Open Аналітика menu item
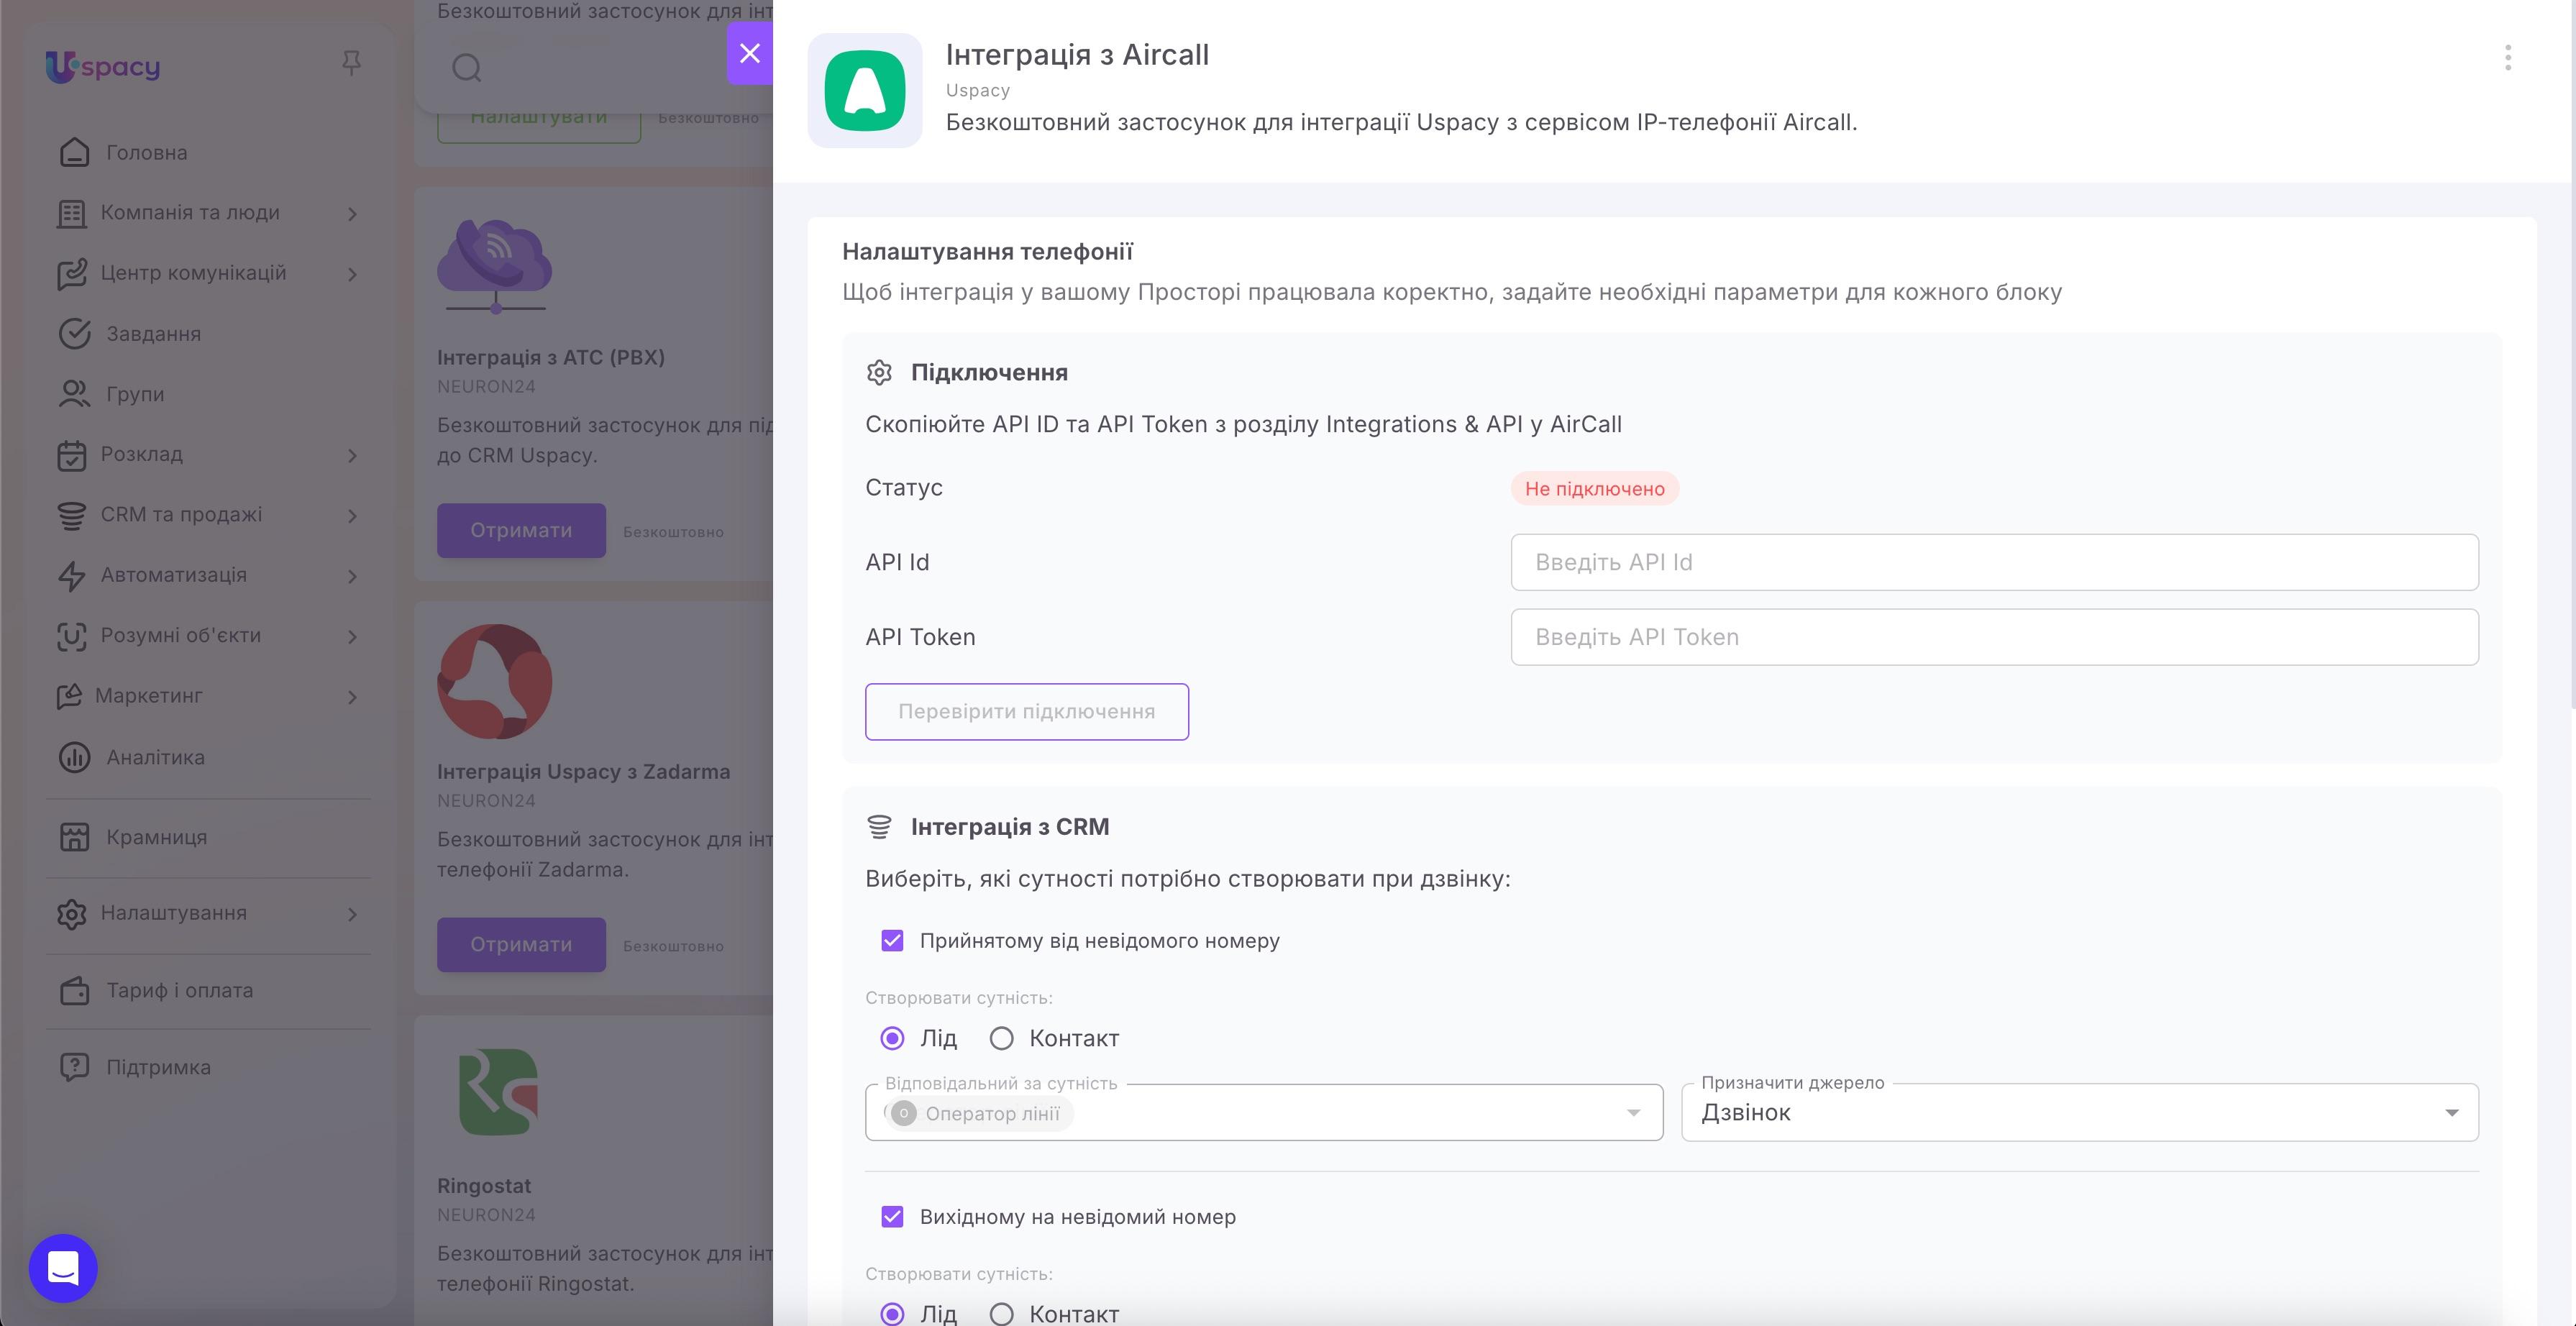The height and width of the screenshot is (1326, 2576). pos(156,758)
